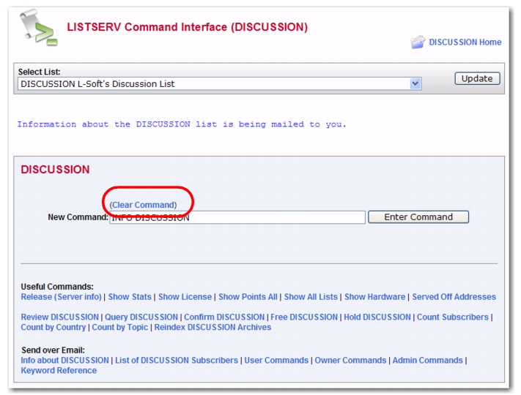Open the DISCUSSION Home link
This screenshot has width=521, height=395.
tap(465, 42)
